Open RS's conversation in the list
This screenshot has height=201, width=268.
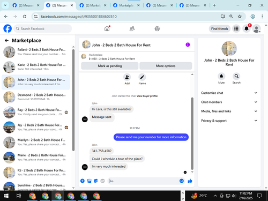pyautogui.click(x=36, y=173)
